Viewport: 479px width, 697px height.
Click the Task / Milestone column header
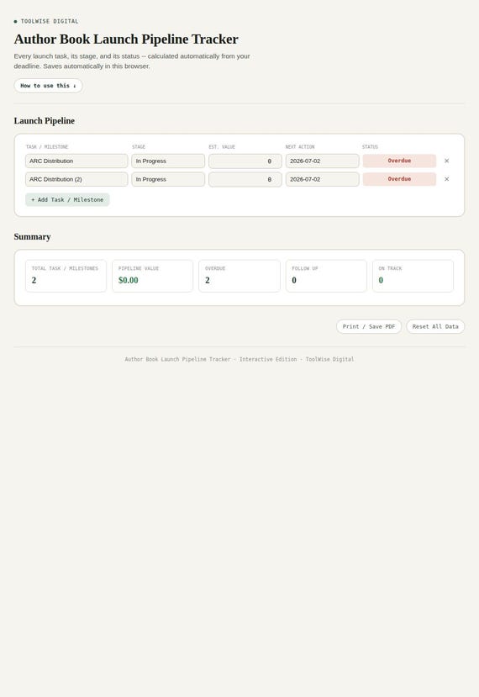47,146
